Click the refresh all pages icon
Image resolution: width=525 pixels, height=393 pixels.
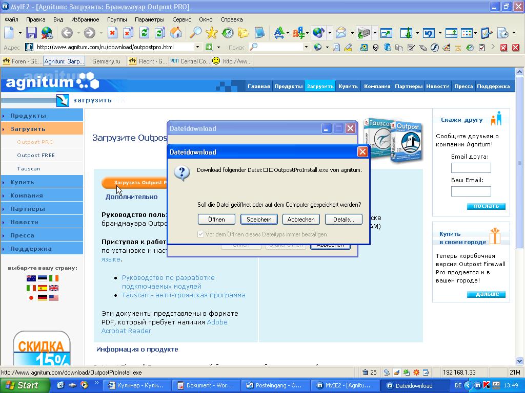click(160, 33)
